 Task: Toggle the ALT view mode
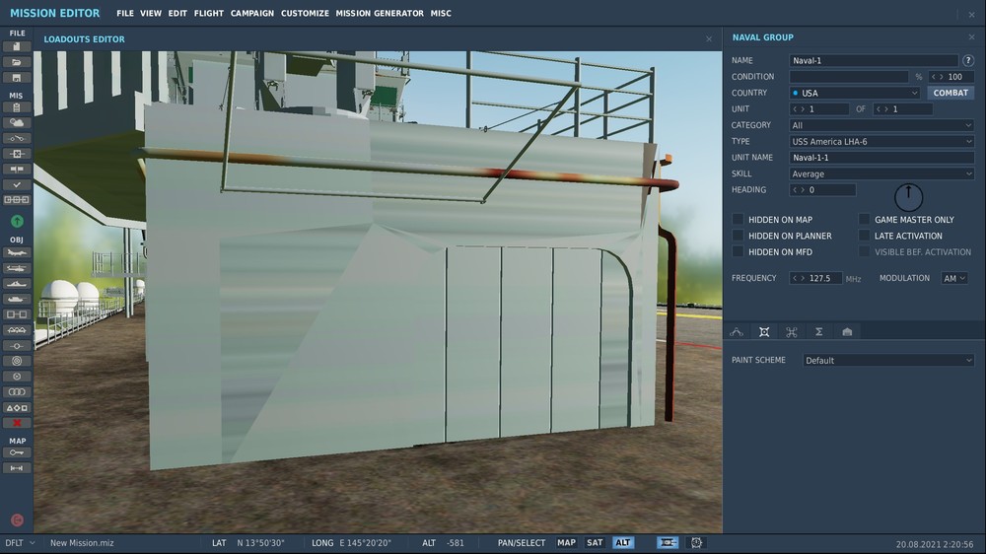point(622,542)
